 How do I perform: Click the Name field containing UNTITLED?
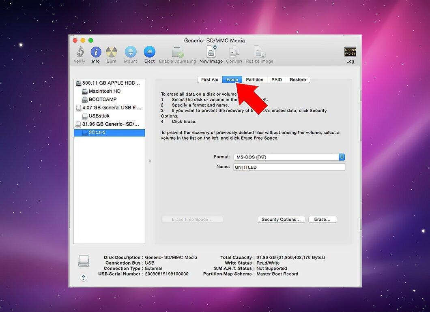click(289, 167)
